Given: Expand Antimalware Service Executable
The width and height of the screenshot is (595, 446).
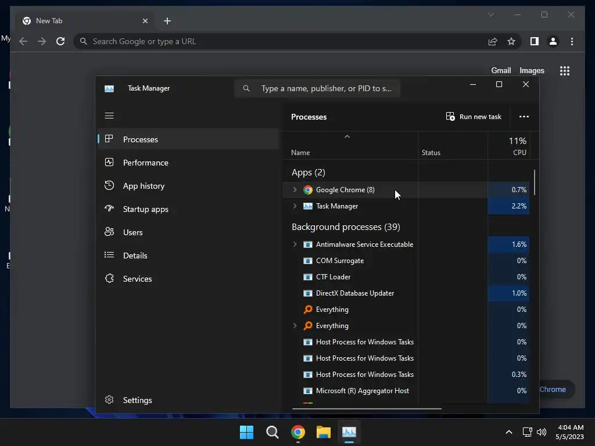Looking at the screenshot, I should point(295,244).
